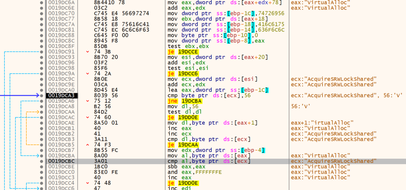
Task: Click red jump chevron on 74 2A row
Action: click(88, 73)
